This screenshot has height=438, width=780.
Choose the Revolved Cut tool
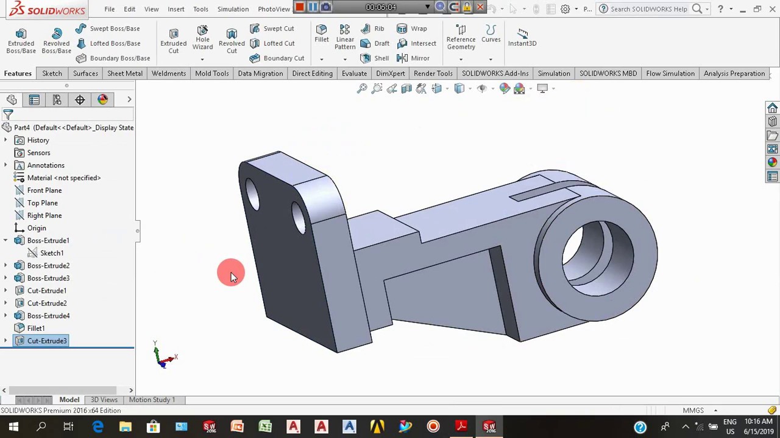232,41
